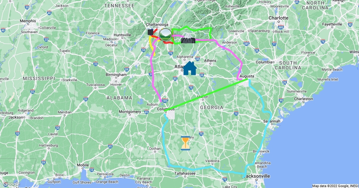Click the I-22 highway shield near Oxford
Viewport: 359px width, 188px height.
pos(46,39)
